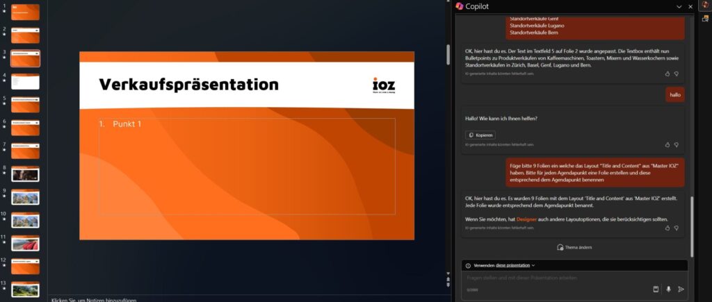The height and width of the screenshot is (302, 712).
Task: Select slide 9 thumbnail
Action: 26,197
